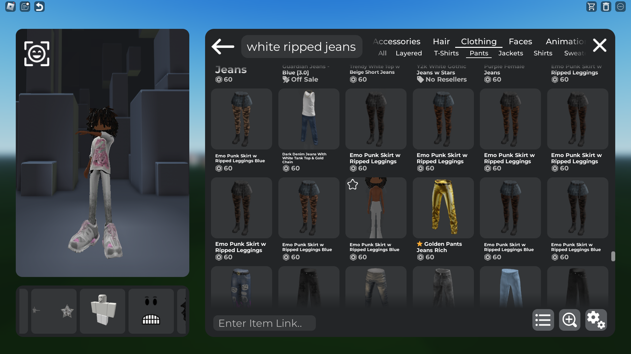Viewport: 631px width, 354px height.
Task: Open the chat log icon
Action: point(25,7)
